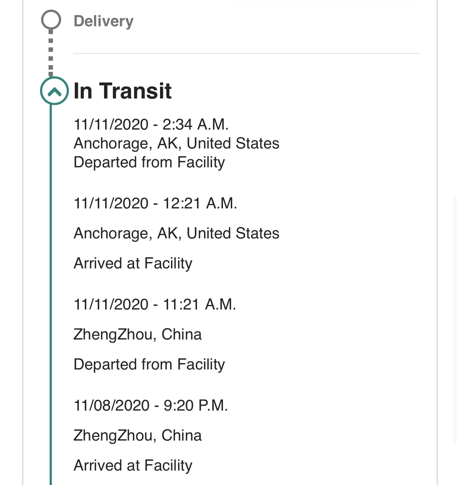Select 11/11/2020 2:34 A.M. timestamp entry
The height and width of the screenshot is (485, 460).
pyautogui.click(x=151, y=124)
